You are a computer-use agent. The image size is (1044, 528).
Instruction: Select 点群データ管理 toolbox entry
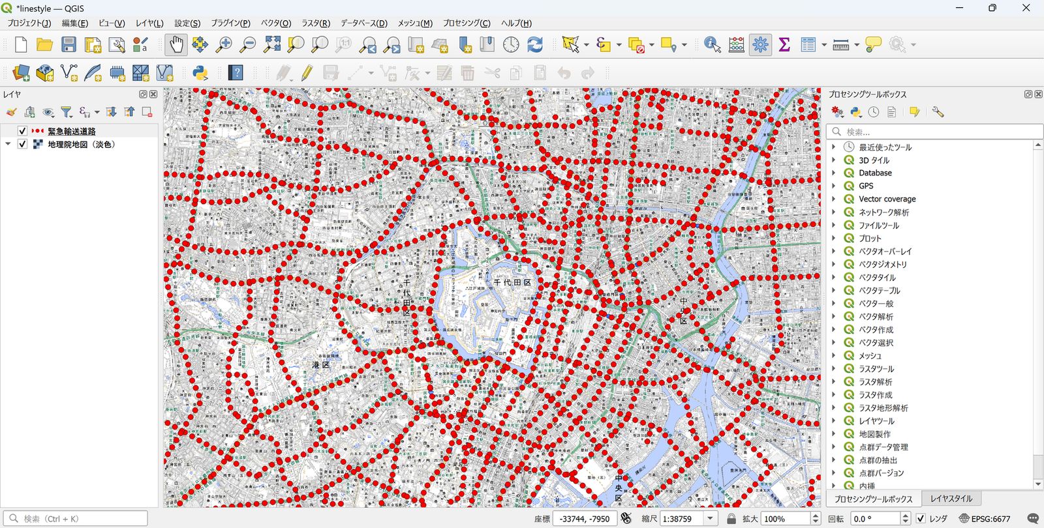pos(883,447)
